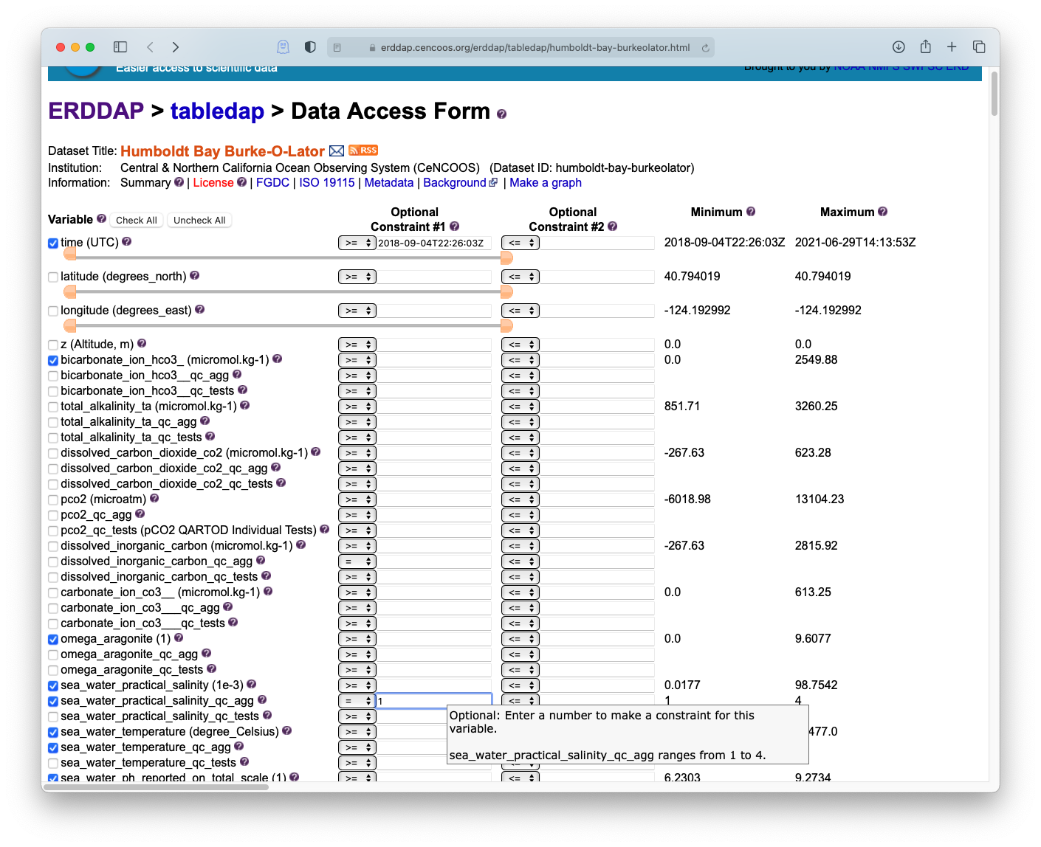This screenshot has height=847, width=1041.
Task: Uncheck the omega_aragonite (1) checkbox
Action: click(x=53, y=640)
